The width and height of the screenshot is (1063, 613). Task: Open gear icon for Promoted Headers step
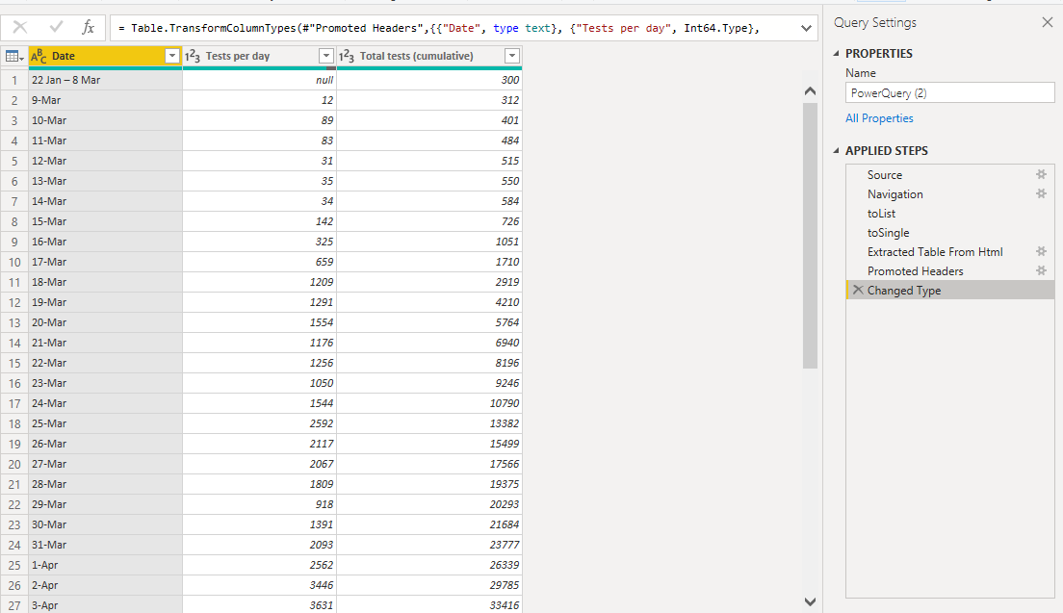point(1042,270)
